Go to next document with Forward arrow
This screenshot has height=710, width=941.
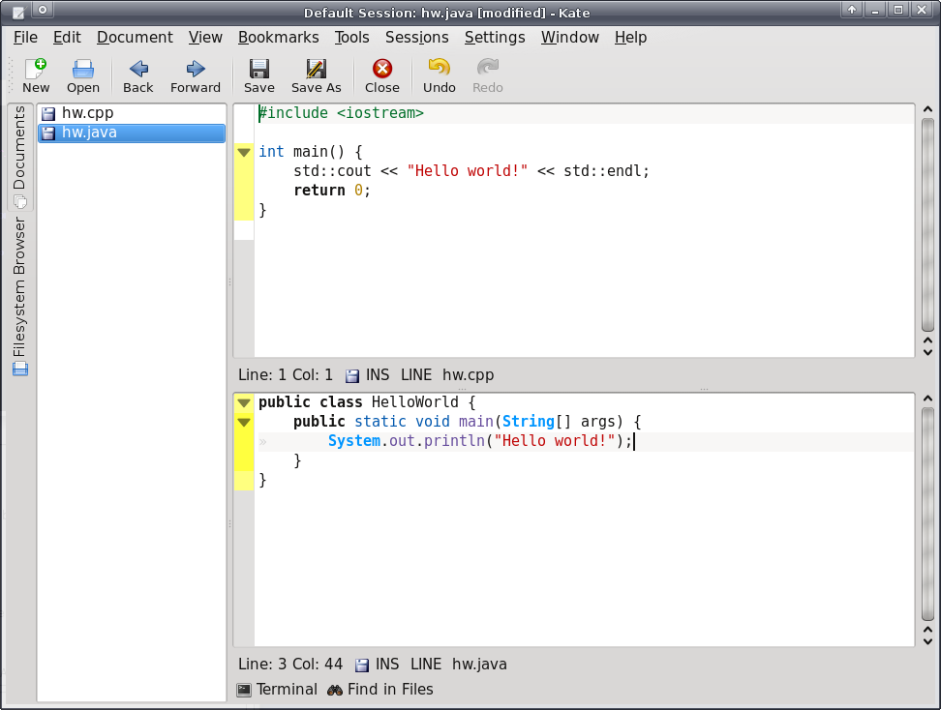(195, 76)
